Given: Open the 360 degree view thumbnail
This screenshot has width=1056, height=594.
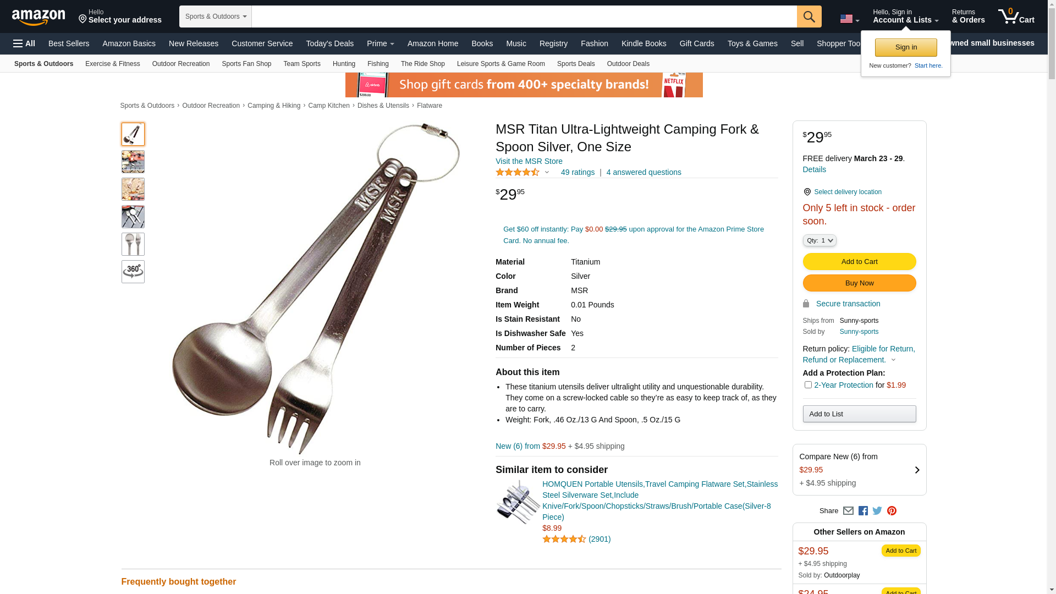Looking at the screenshot, I should pos(133,272).
